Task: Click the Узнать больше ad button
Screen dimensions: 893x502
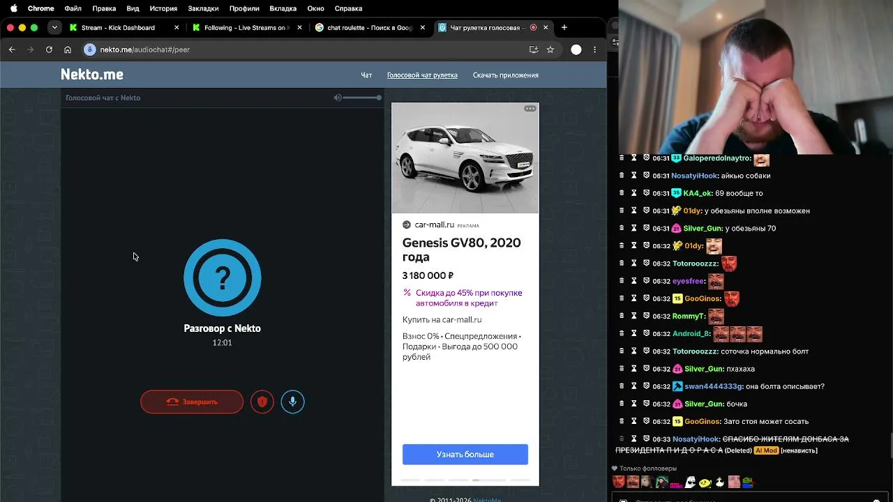Action: [465, 454]
